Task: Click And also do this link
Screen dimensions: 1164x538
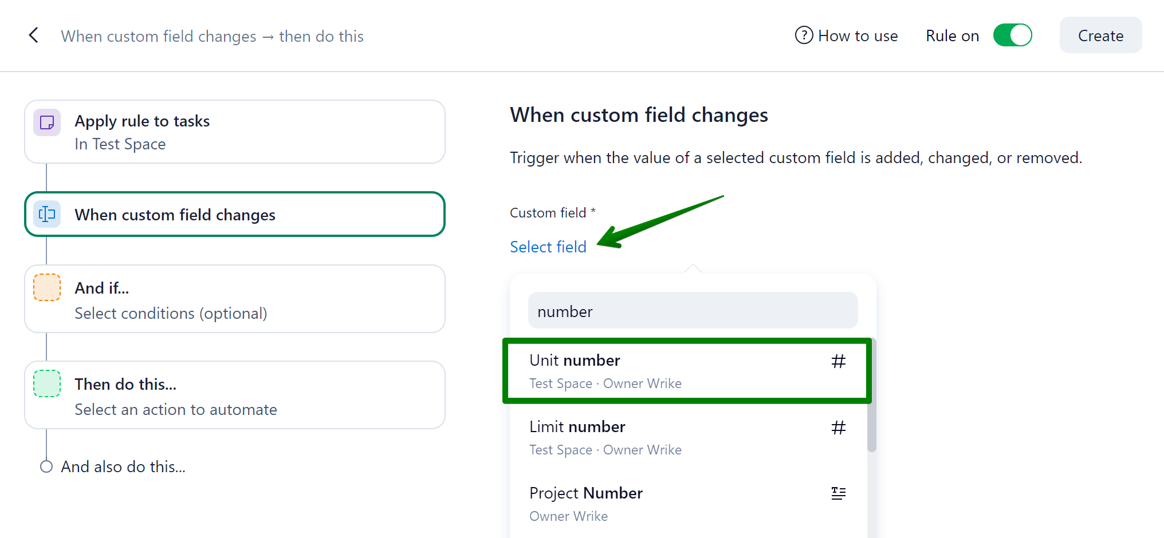Action: [123, 466]
